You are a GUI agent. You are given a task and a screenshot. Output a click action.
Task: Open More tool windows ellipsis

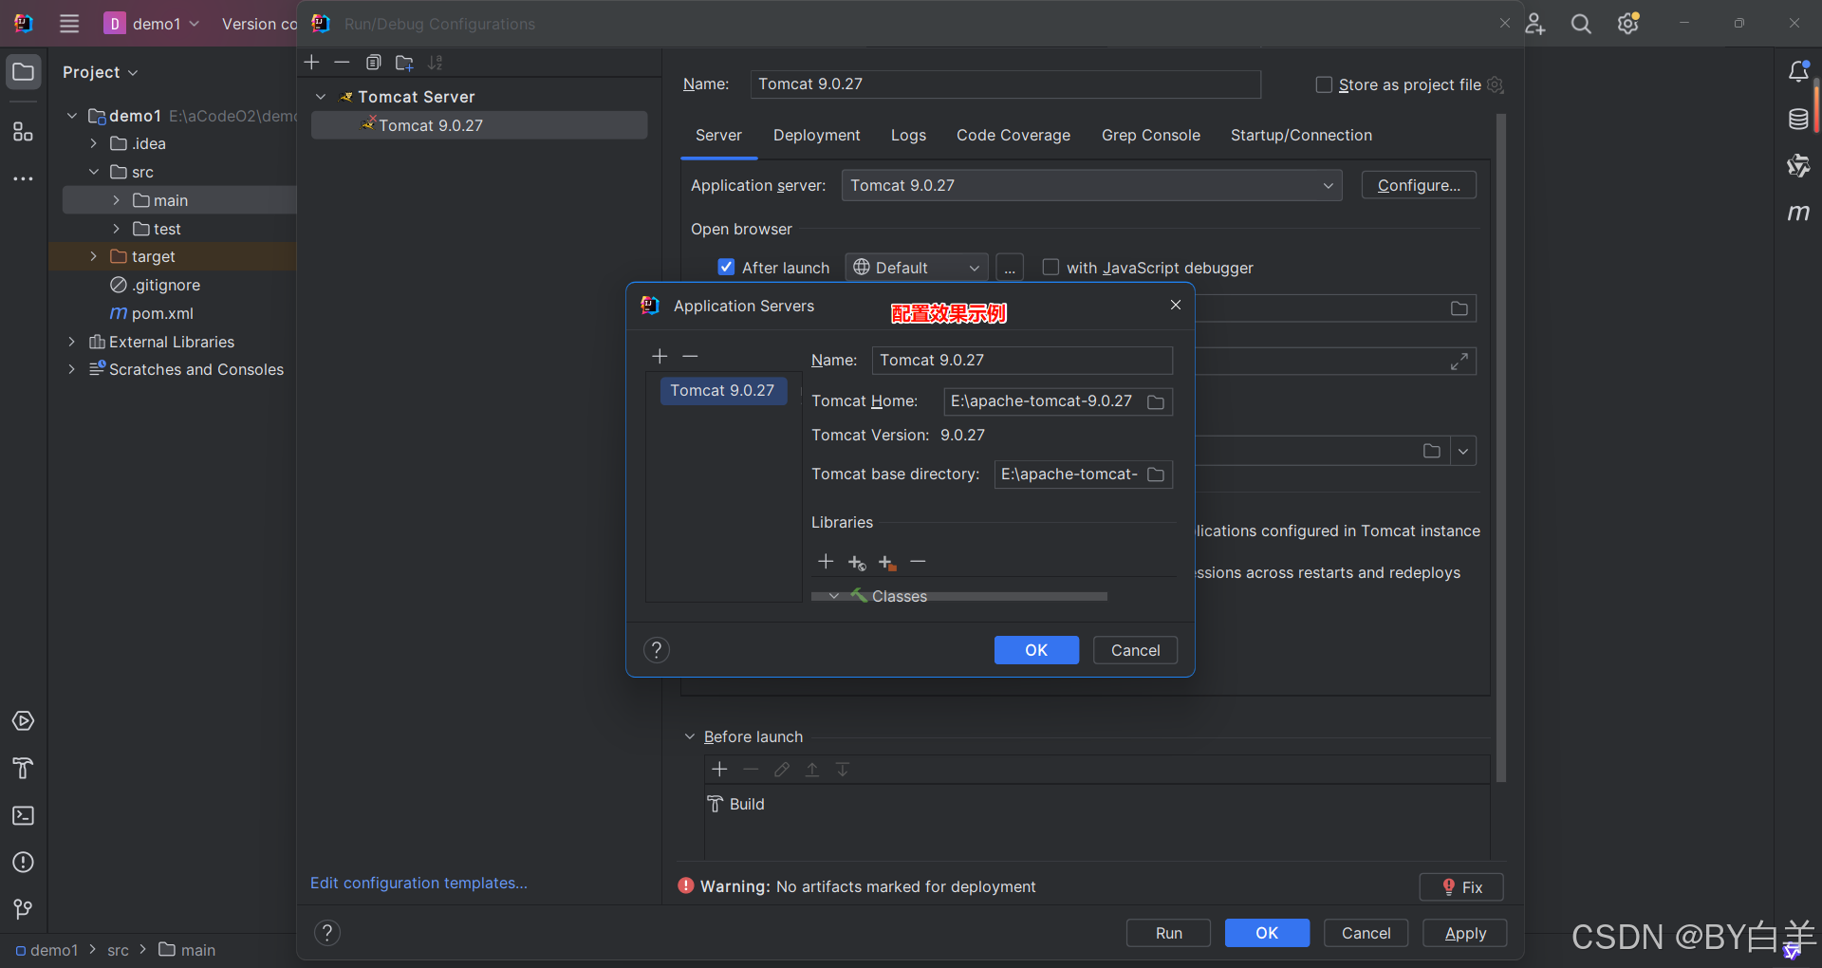point(23,178)
